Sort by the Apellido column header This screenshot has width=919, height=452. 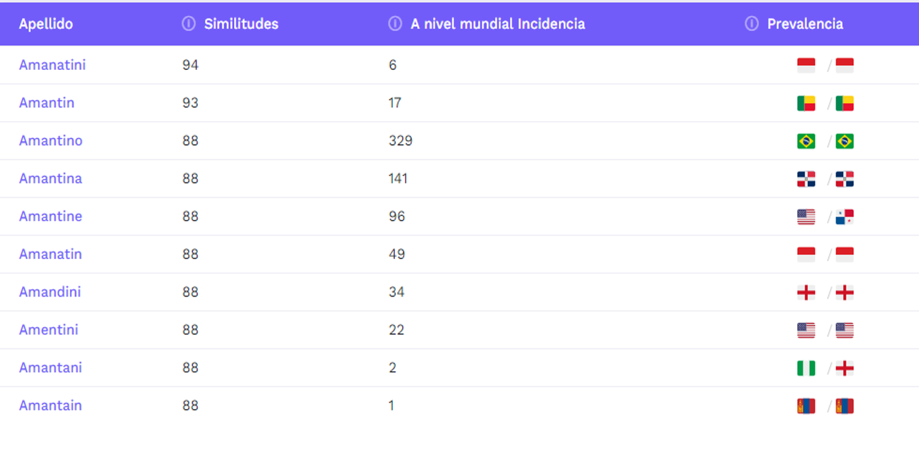pos(46,24)
